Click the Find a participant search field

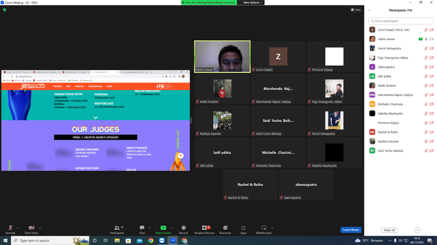[401, 21]
